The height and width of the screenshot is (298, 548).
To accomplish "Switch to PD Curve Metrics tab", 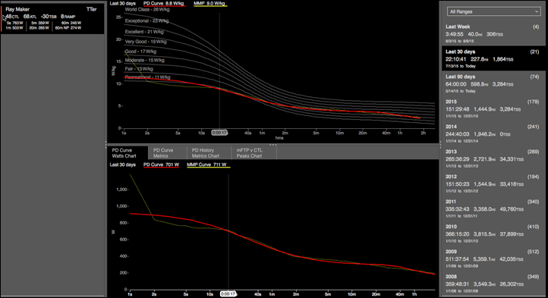I will click(168, 153).
